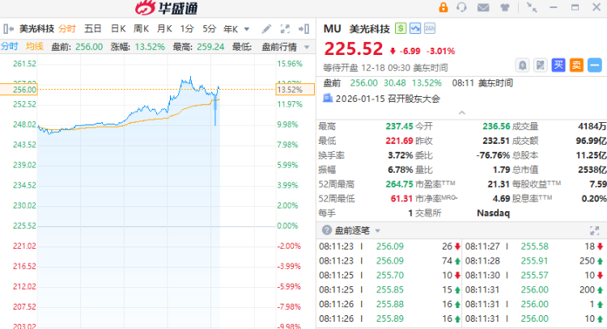Click the 总市值 value 2538亿

click(592, 170)
